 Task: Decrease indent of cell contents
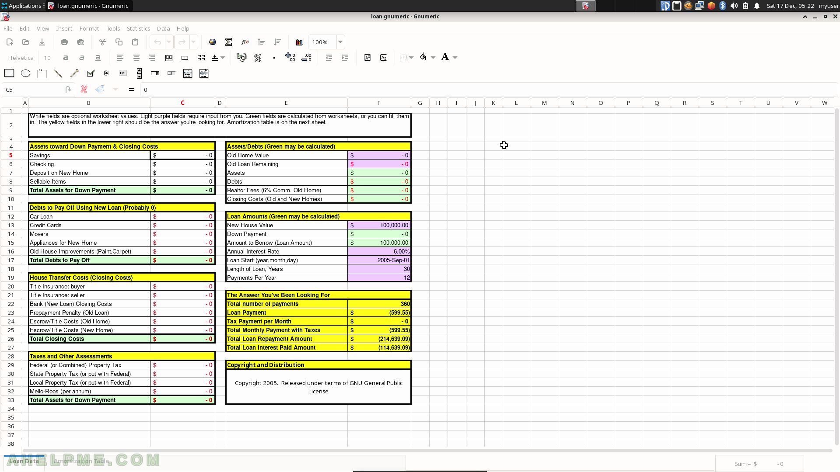329,58
